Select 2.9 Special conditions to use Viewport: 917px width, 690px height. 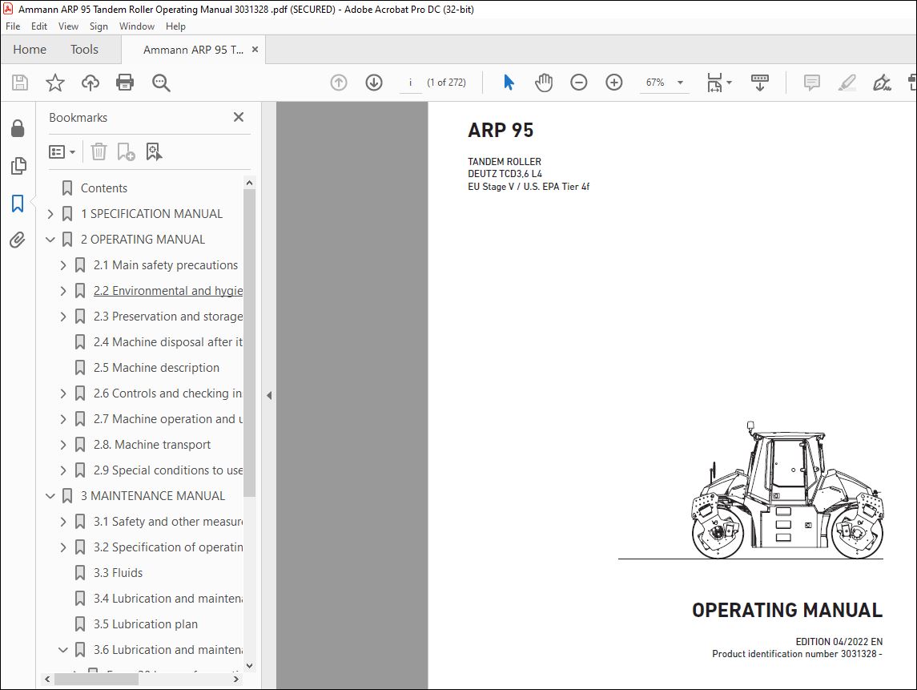point(168,470)
